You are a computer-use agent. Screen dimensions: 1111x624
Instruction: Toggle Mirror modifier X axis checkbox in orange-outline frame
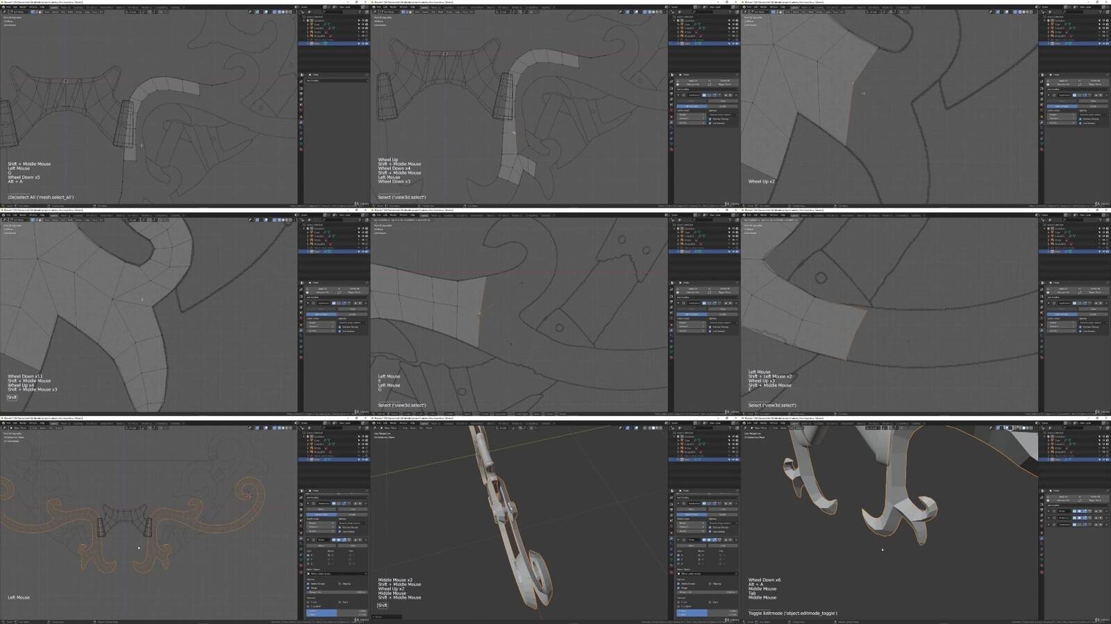[309, 555]
